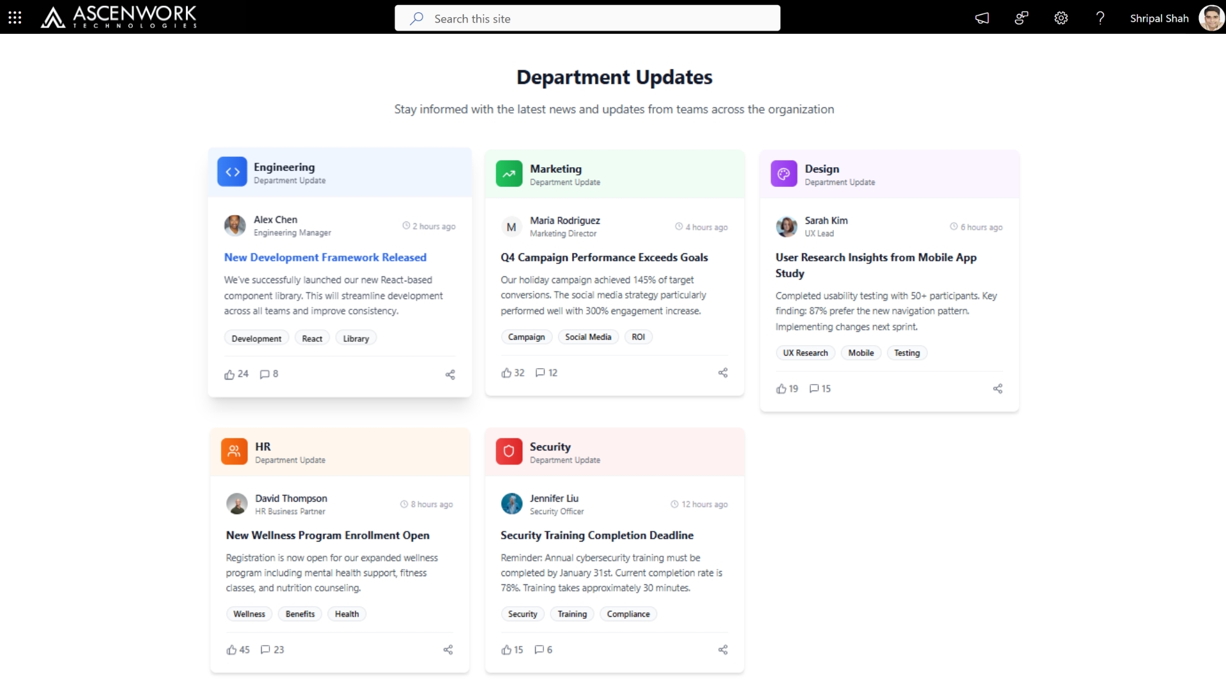This screenshot has width=1226, height=689.
Task: Open Shripal Shah profile picture
Action: coord(1211,18)
